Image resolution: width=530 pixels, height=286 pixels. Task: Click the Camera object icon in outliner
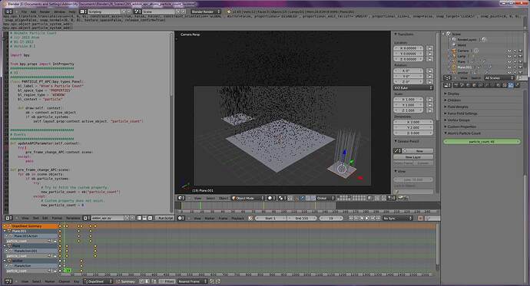454,51
